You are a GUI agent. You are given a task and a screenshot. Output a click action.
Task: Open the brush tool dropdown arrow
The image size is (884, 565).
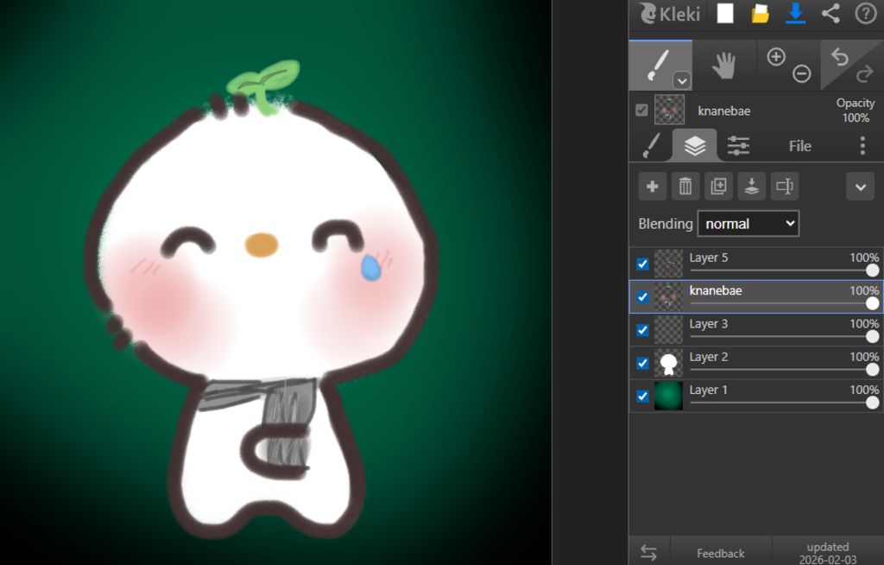(682, 81)
